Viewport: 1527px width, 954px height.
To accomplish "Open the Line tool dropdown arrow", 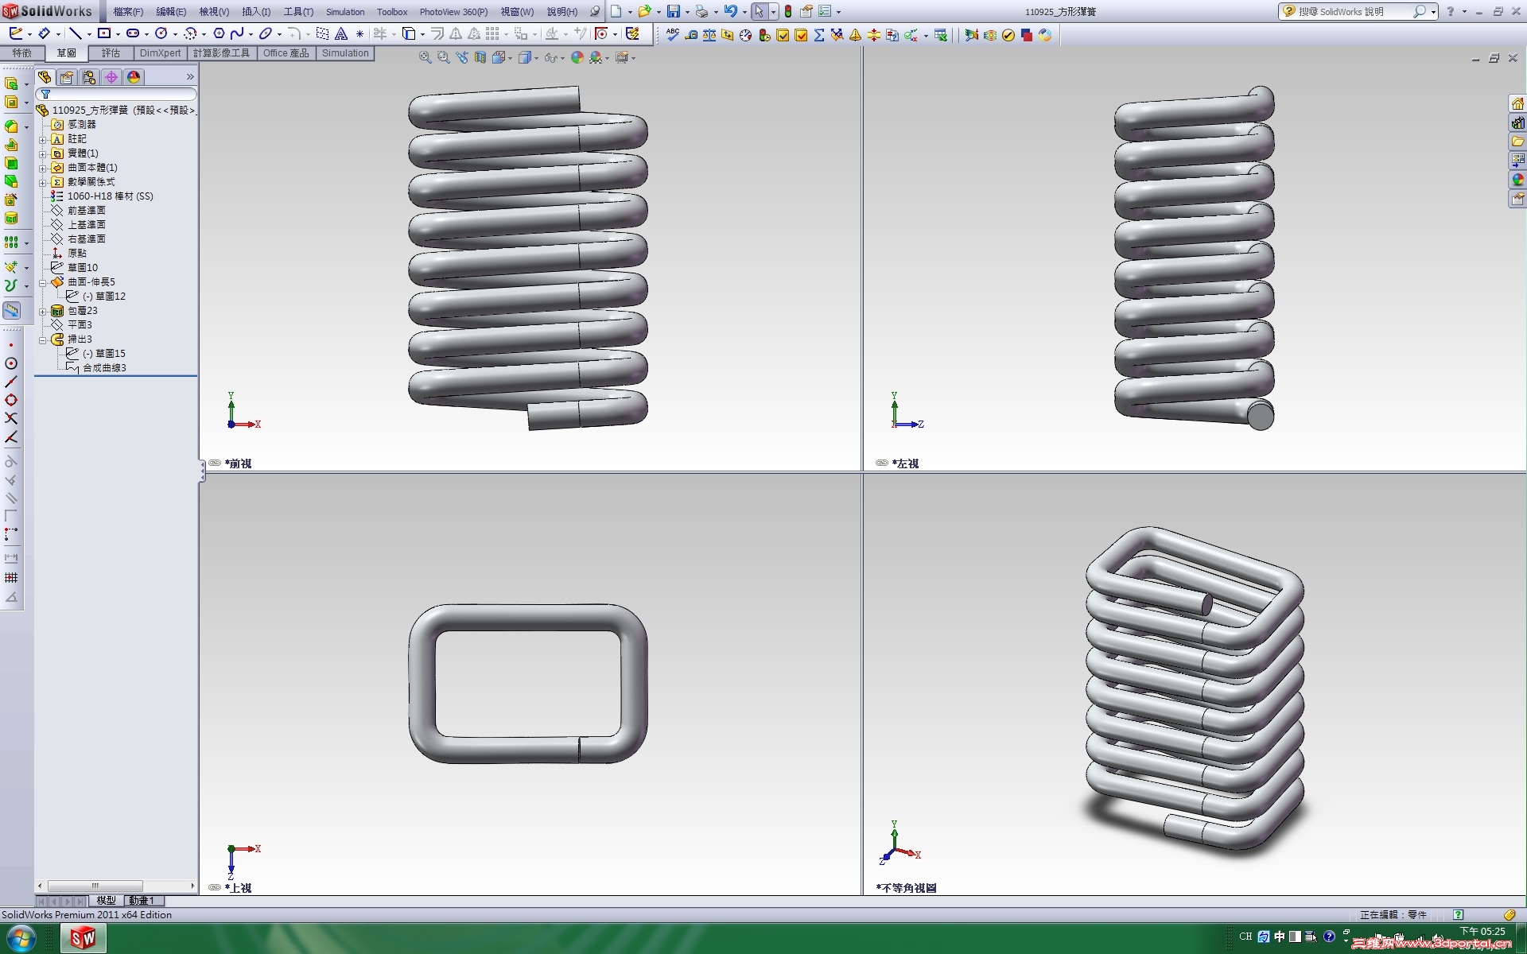I will point(88,34).
